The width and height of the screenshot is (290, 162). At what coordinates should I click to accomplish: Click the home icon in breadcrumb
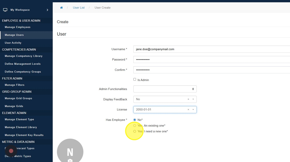coord(61,8)
